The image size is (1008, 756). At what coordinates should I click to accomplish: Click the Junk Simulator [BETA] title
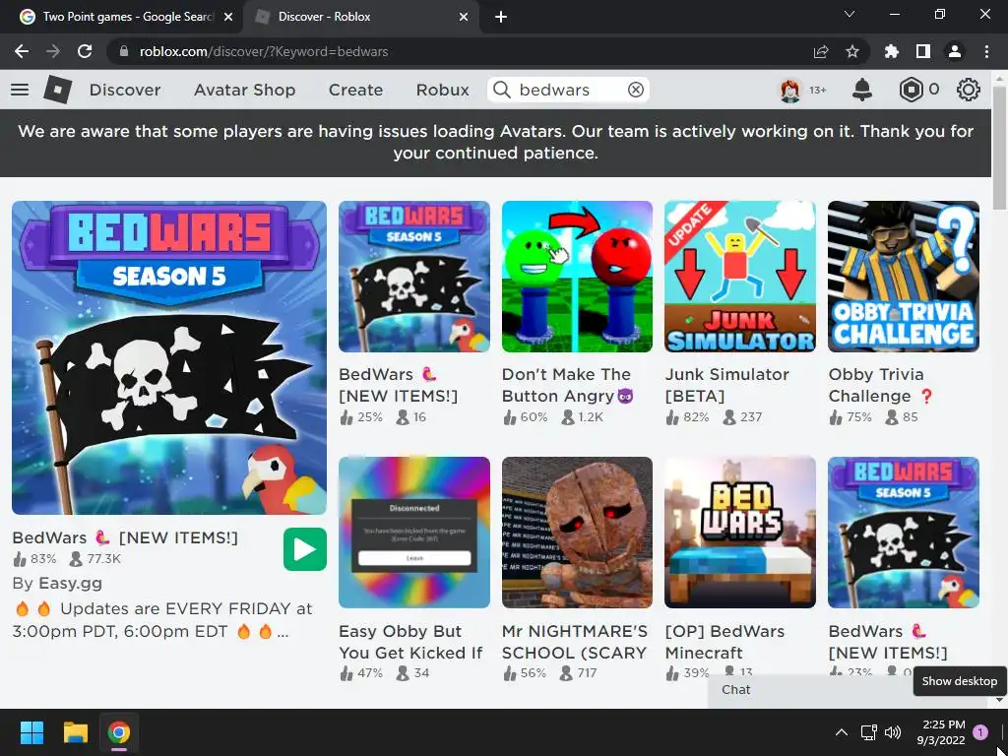[x=727, y=385]
